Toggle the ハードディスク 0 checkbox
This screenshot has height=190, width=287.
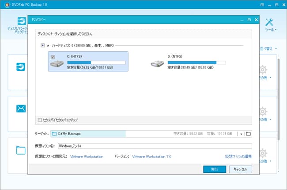(x=43, y=45)
